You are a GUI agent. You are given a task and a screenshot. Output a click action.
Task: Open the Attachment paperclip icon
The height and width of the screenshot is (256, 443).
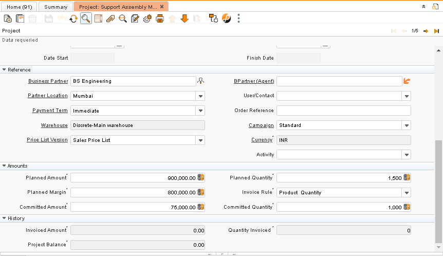110,19
